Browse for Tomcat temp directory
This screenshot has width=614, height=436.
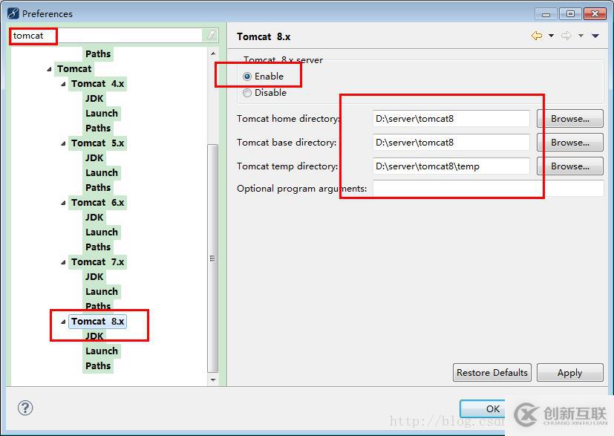[569, 166]
